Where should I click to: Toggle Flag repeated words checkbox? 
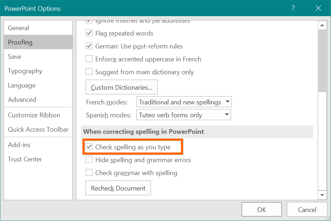click(x=89, y=33)
